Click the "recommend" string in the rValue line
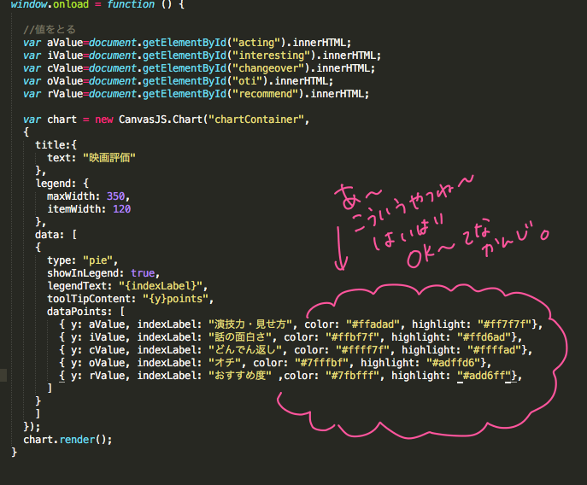Screen dimensions: 587x485 coord(266,94)
